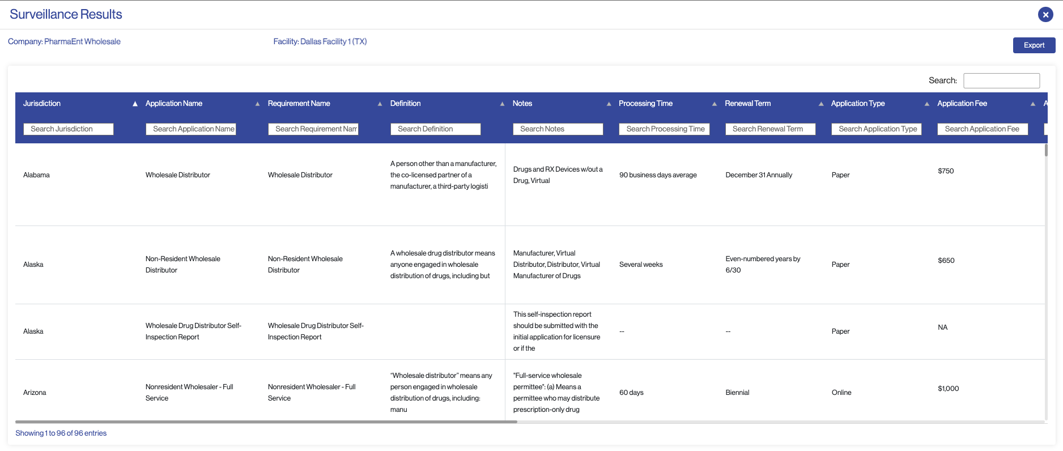This screenshot has width=1063, height=451.
Task: Focus the Search Definition filter box
Action: click(x=436, y=129)
